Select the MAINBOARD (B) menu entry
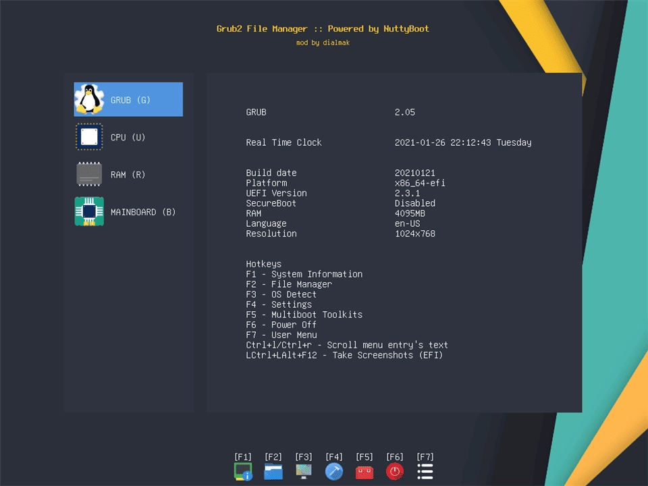Screen dimensions: 648x486 point(128,211)
